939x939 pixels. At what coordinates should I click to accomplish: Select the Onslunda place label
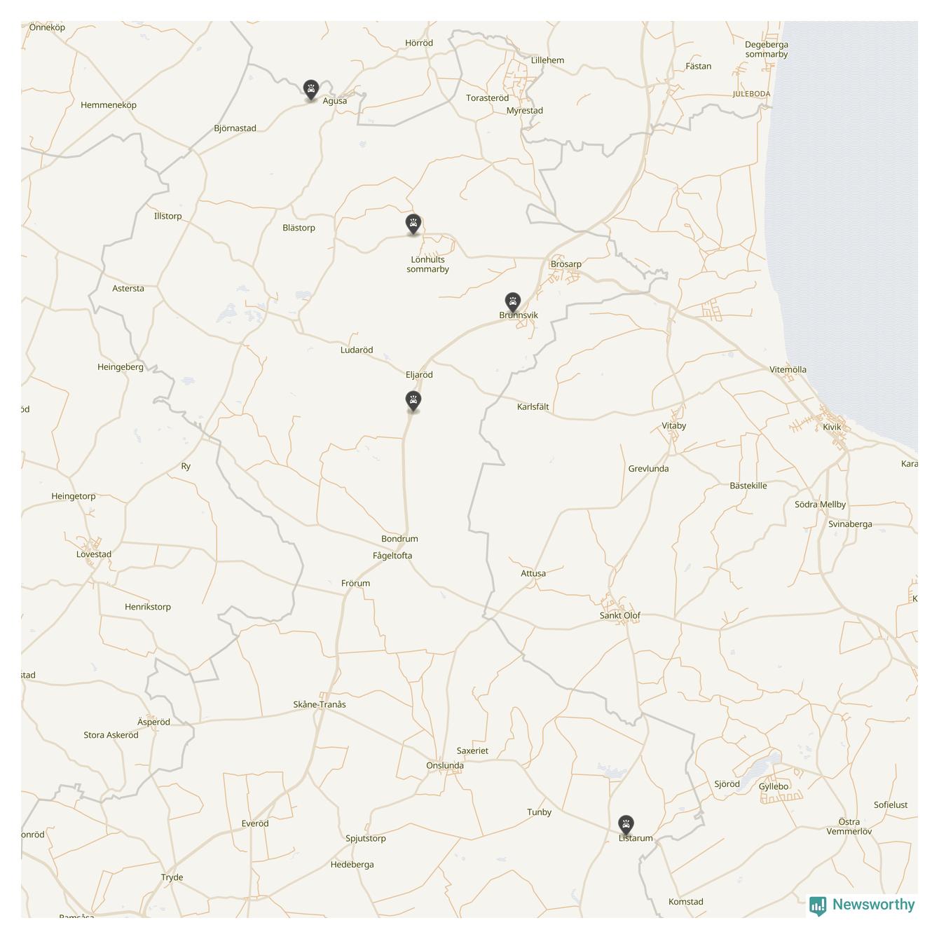[x=445, y=765]
